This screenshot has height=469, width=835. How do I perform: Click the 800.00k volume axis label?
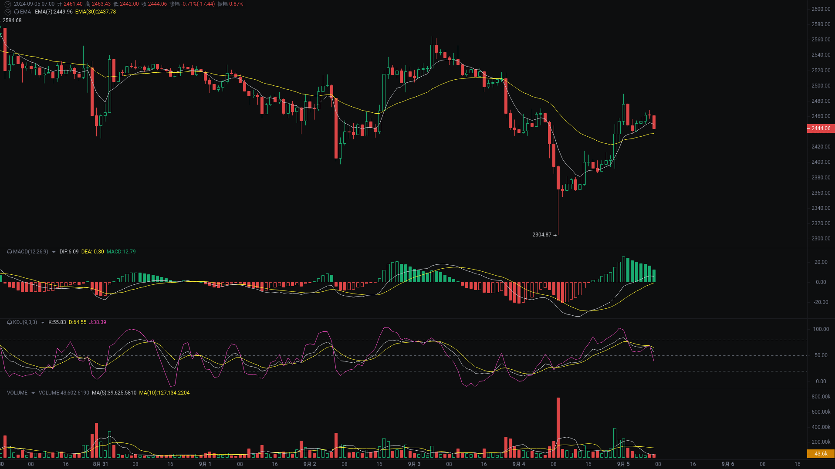coord(821,397)
